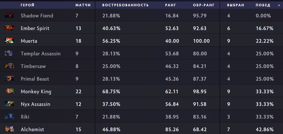Click the Templar Assassin hero portrait icon
Screen dimensions: 283x134
pos(9,53)
